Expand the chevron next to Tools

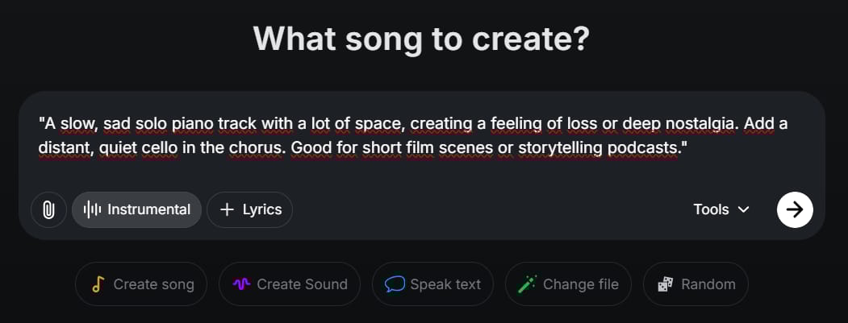click(x=744, y=209)
